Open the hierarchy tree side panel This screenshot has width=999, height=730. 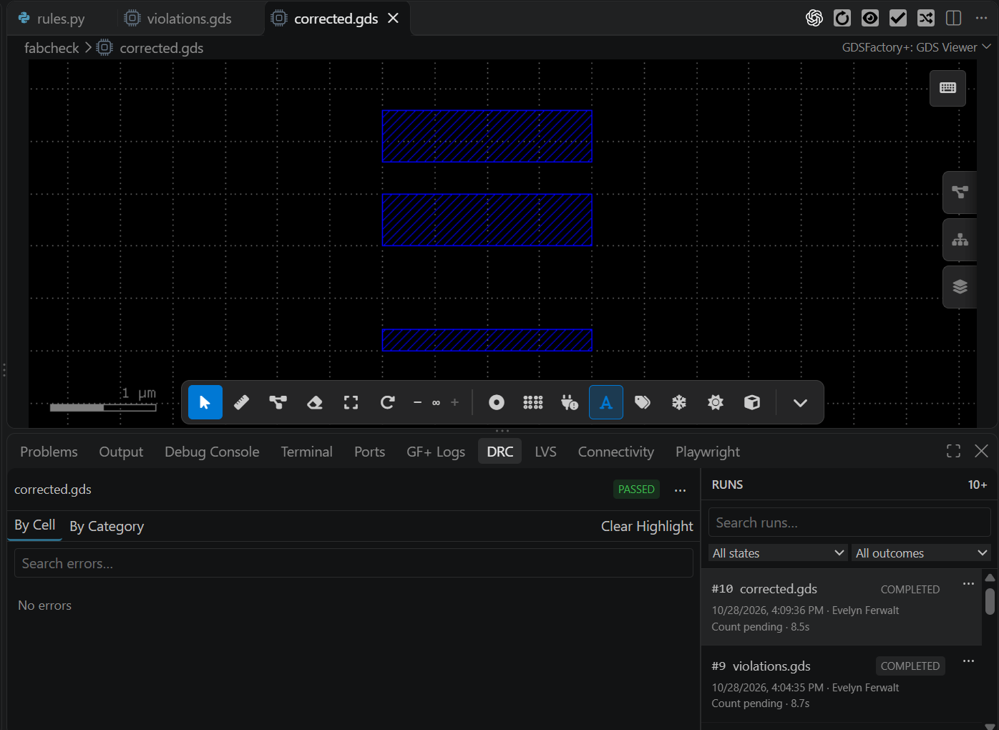pos(960,240)
